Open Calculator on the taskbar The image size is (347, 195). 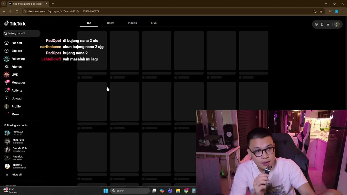coord(194,191)
